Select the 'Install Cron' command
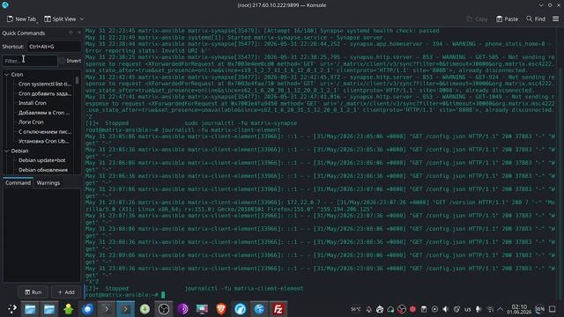The width and height of the screenshot is (564, 317). [33, 103]
